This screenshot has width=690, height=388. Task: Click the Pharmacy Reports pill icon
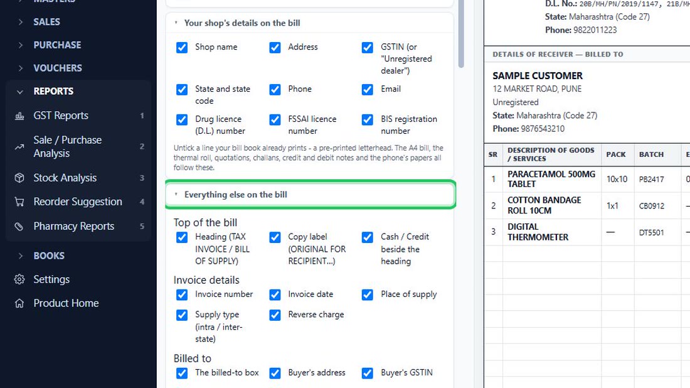pos(19,227)
